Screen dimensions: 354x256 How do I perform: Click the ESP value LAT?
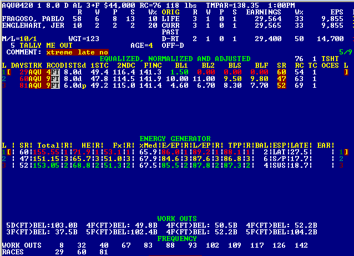pos(279,152)
